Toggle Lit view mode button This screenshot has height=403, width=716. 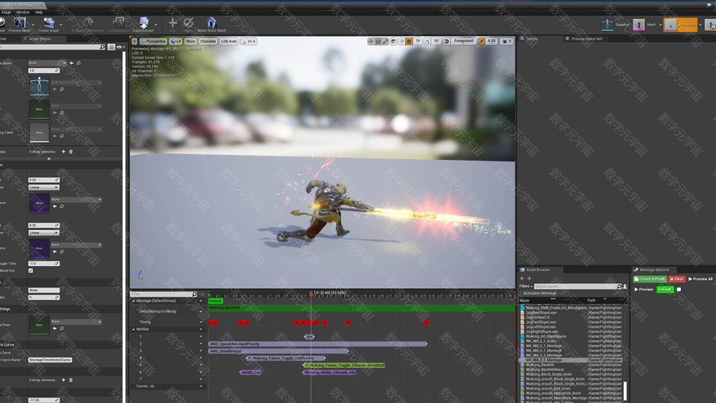[x=176, y=41]
